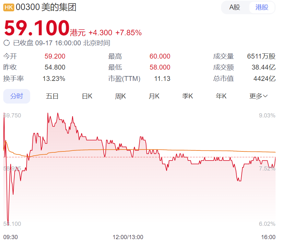Click the 6.02% axis label on chart

(x=267, y=224)
